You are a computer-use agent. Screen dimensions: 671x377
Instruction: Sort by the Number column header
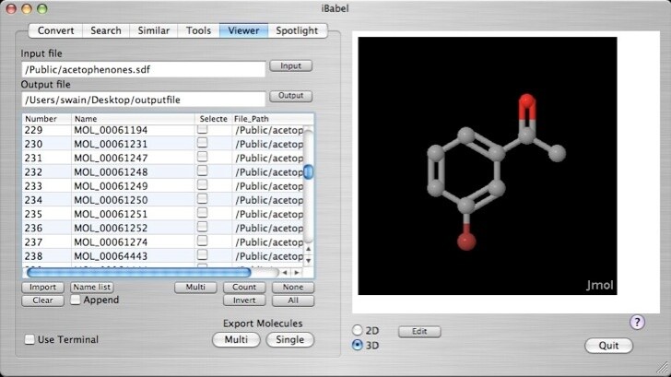click(47, 119)
